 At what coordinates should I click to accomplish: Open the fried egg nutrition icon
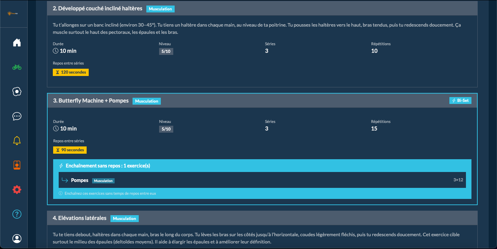pos(17,92)
